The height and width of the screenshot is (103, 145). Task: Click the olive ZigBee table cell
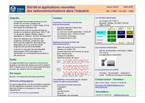click(x=130, y=33)
